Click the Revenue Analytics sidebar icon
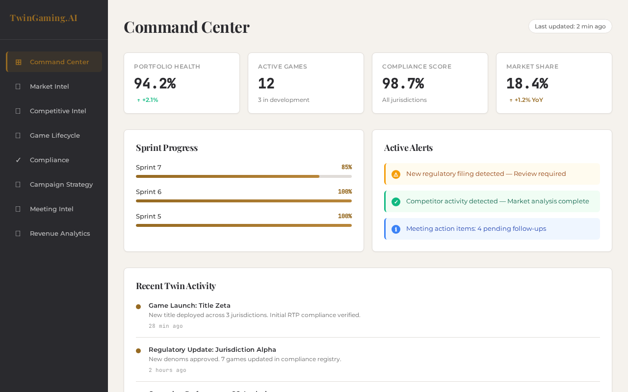This screenshot has height=392, width=628. pos(19,233)
